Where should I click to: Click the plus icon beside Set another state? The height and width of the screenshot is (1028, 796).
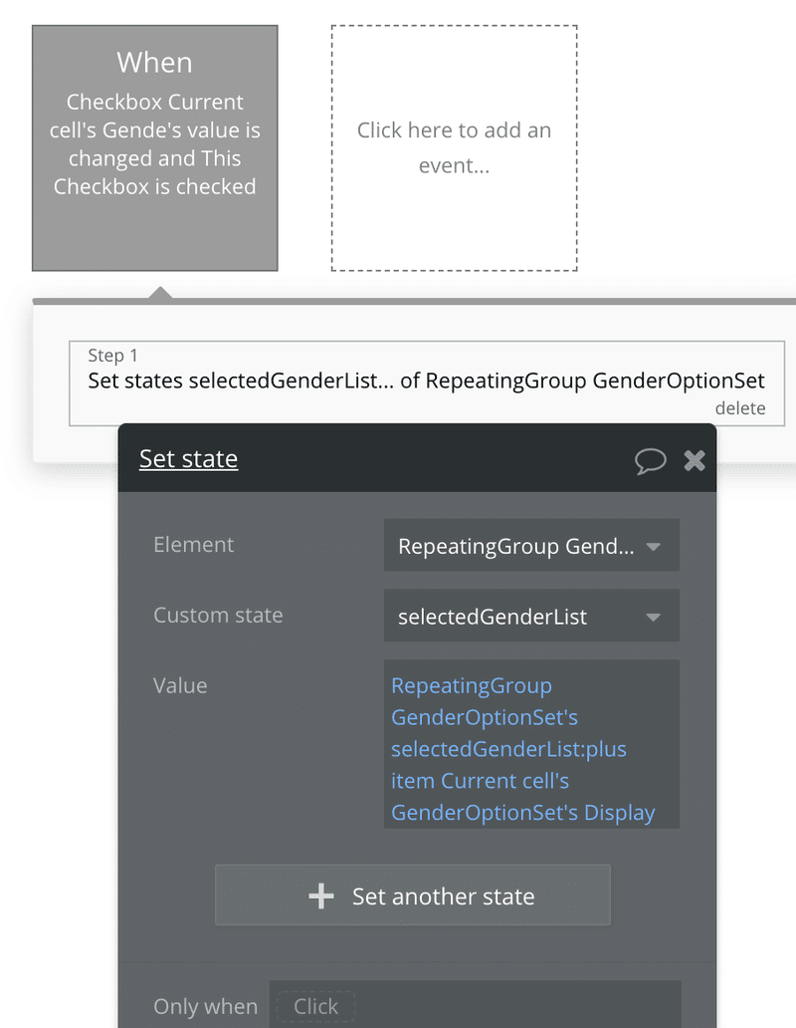(x=320, y=896)
